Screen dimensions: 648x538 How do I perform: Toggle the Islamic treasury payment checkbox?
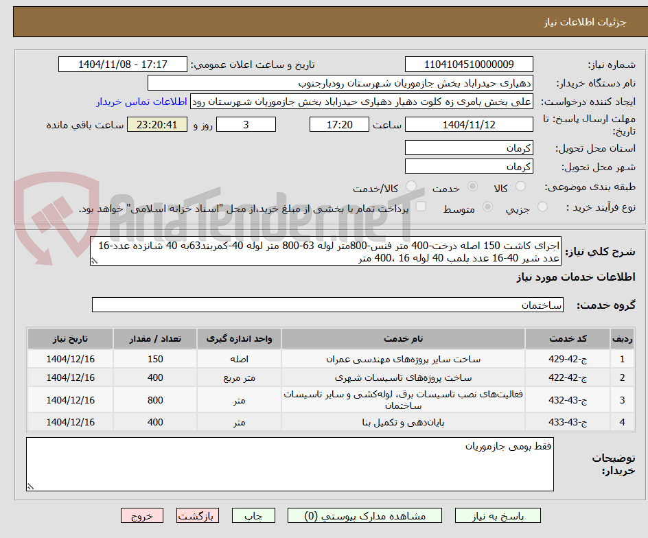pos(421,206)
